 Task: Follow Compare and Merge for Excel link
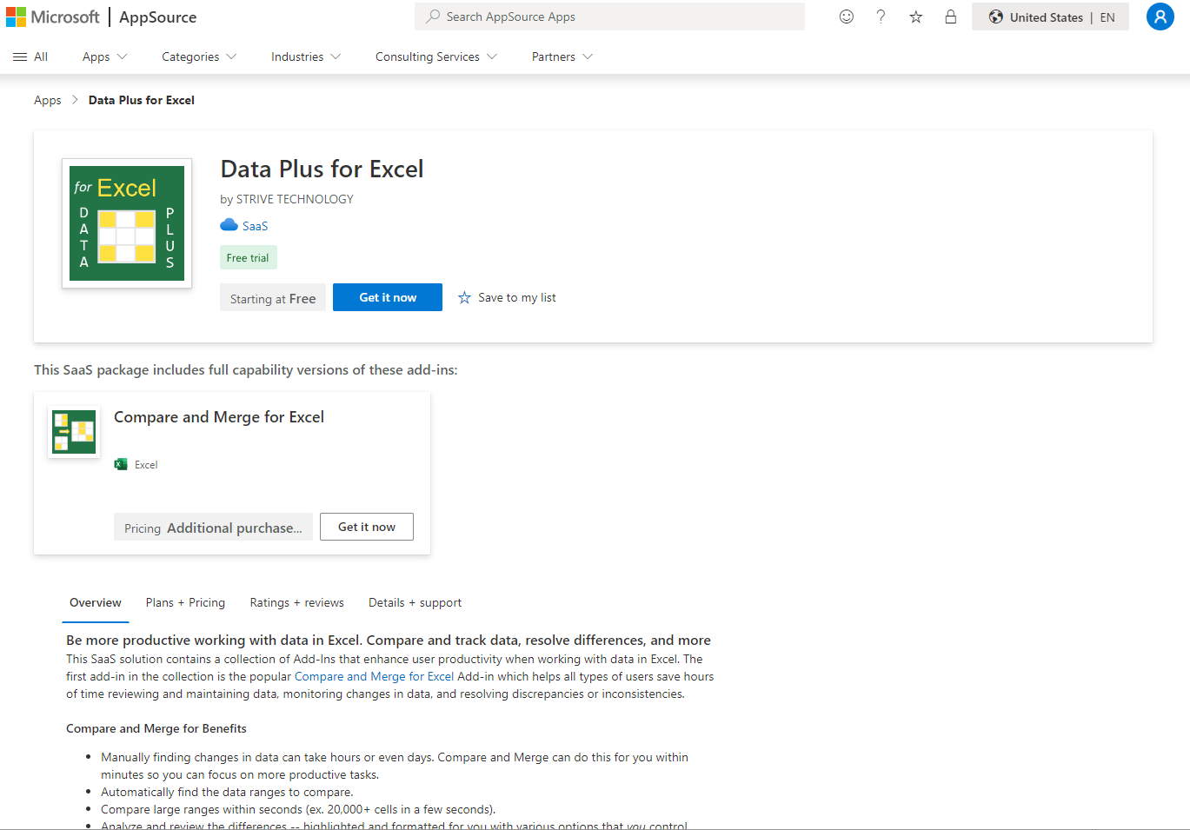(x=374, y=676)
